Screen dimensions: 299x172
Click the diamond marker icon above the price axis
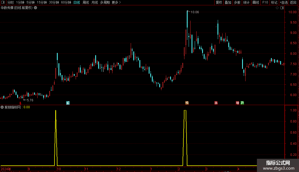tap(277, 8)
